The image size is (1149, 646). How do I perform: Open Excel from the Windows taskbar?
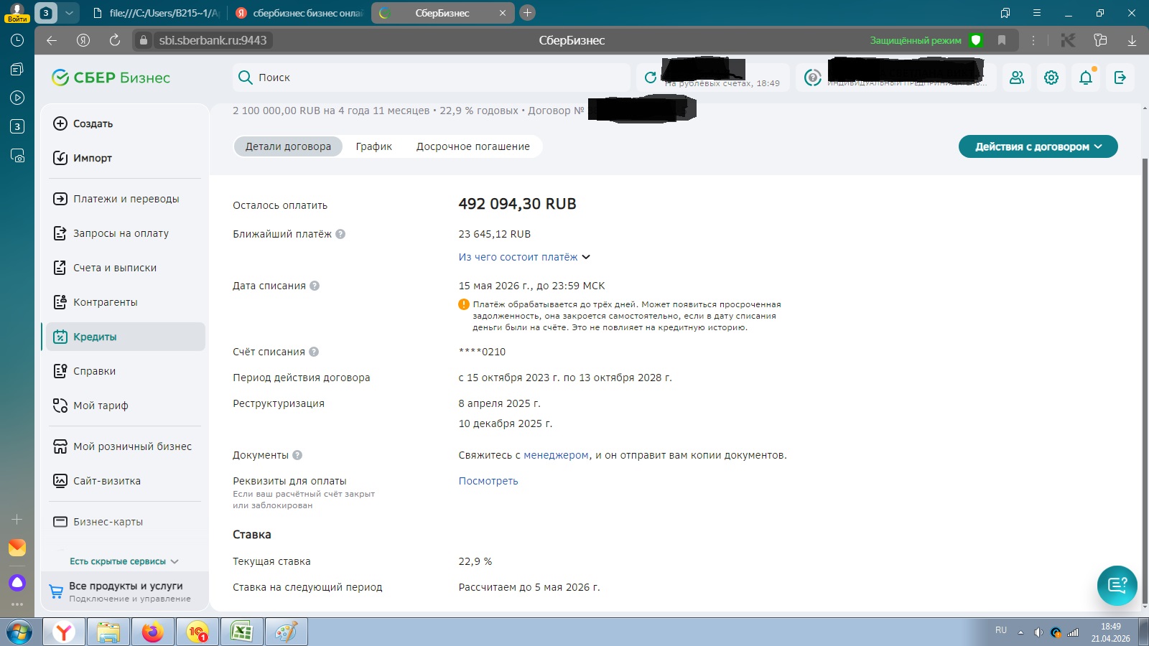[x=242, y=632]
